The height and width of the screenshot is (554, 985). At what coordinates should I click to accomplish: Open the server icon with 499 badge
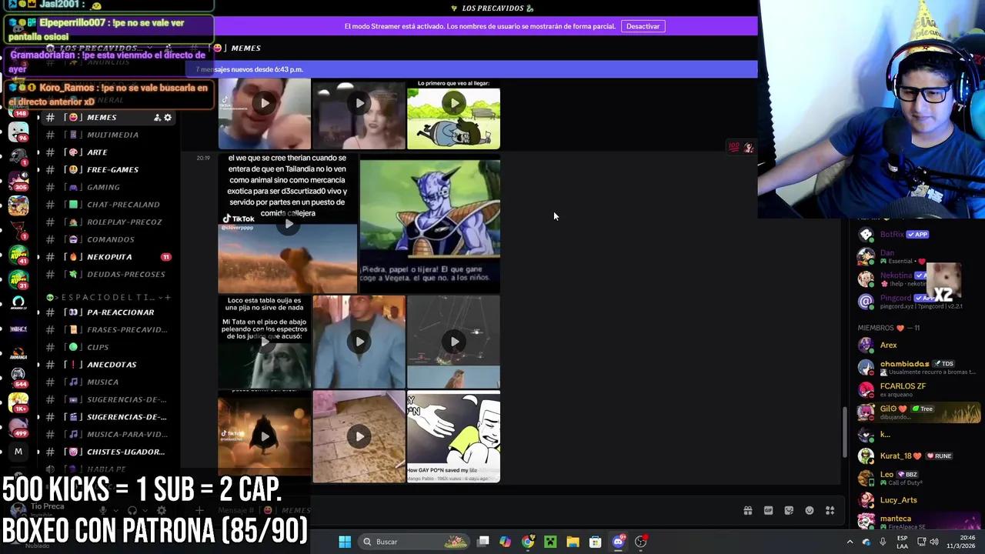tap(18, 427)
